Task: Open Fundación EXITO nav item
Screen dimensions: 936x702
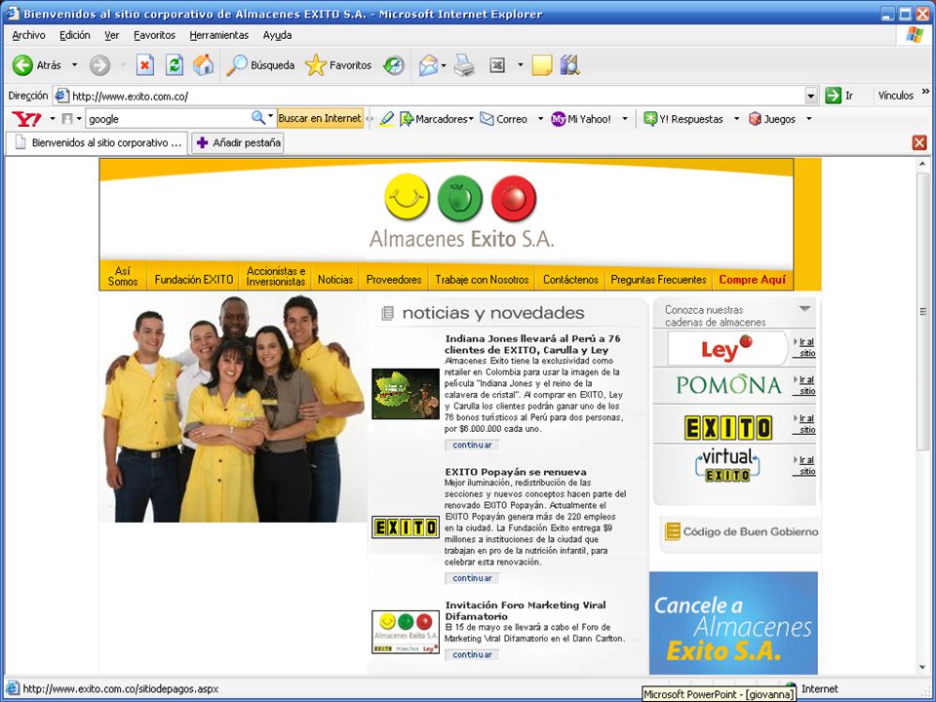Action: [193, 280]
